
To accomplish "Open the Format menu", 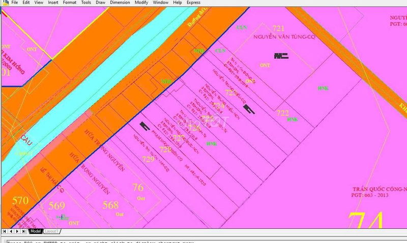I will pyautogui.click(x=70, y=3).
